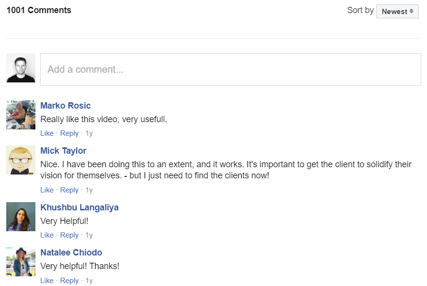This screenshot has height=286, width=427.
Task: Reply to Khushbu Langaliya's comment
Action: pos(69,235)
